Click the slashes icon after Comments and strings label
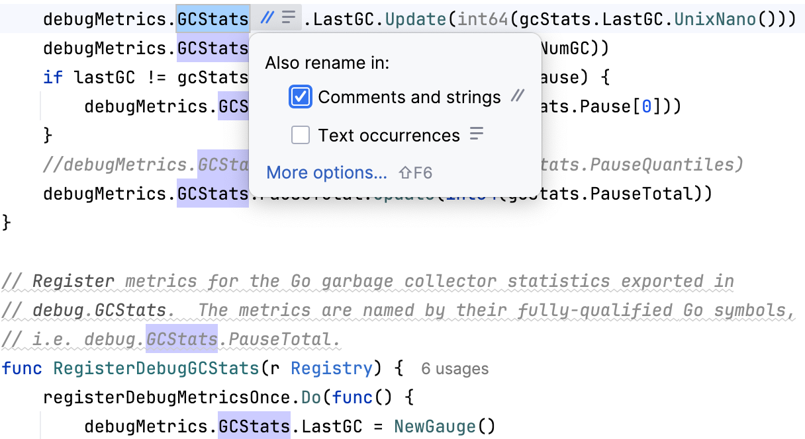805x439 pixels. coord(517,97)
